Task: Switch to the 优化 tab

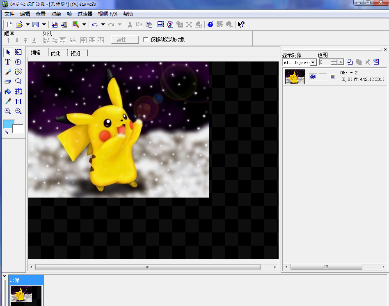Action: click(x=55, y=53)
